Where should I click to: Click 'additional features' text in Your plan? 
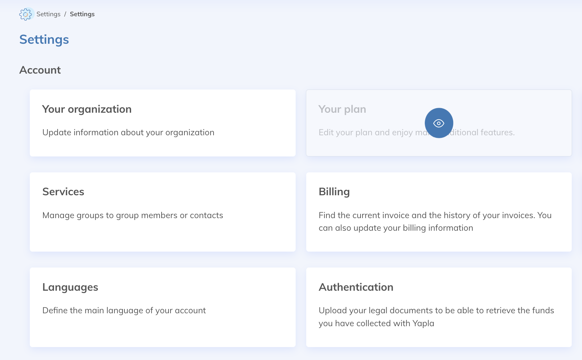483,133
